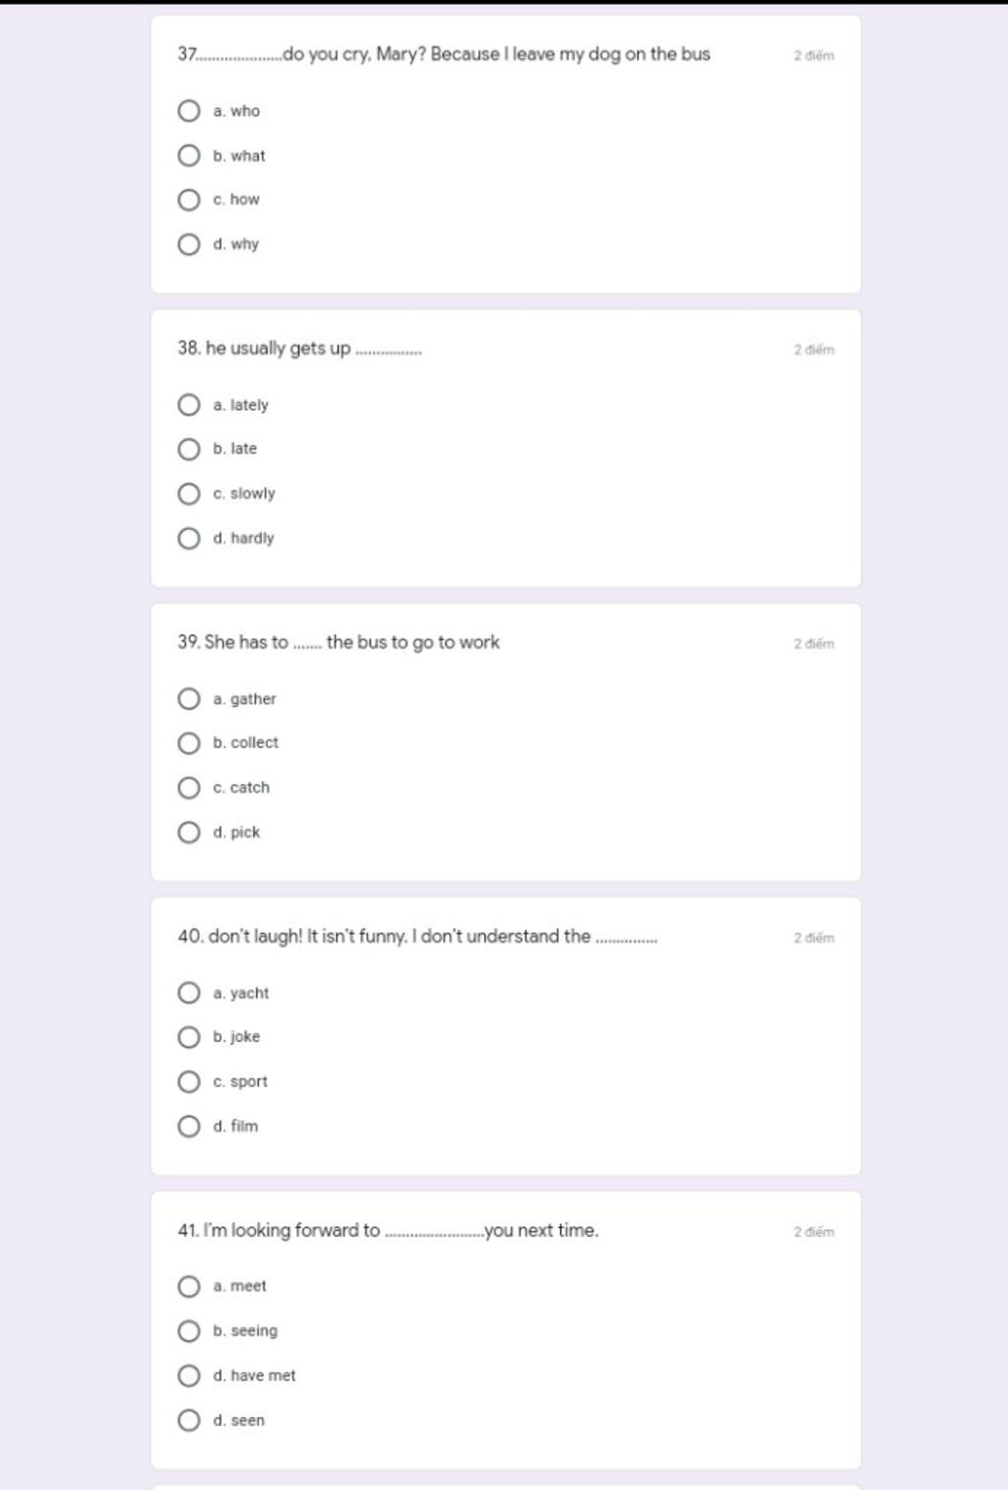Pick 'b. what' radio button

coord(189,156)
